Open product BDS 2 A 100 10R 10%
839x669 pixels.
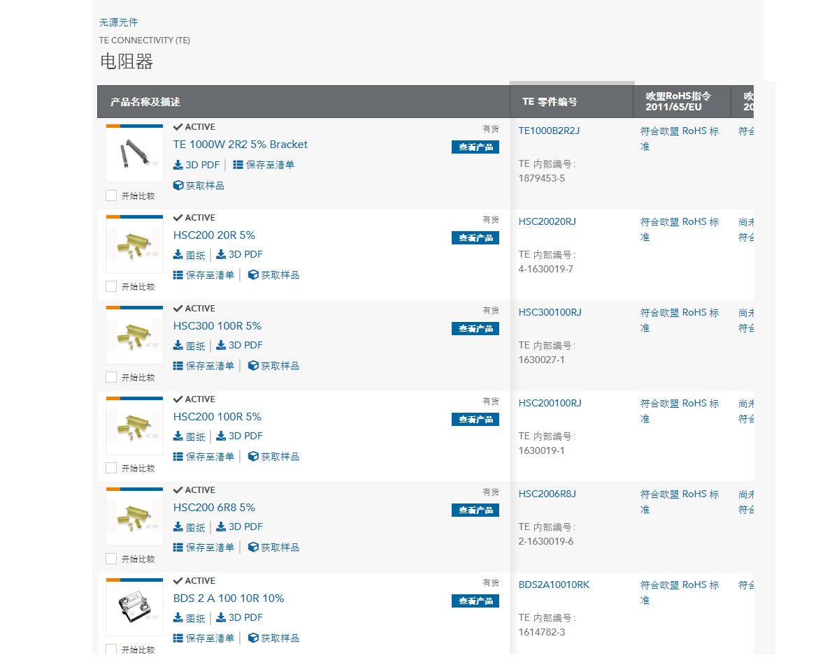pyautogui.click(x=229, y=598)
